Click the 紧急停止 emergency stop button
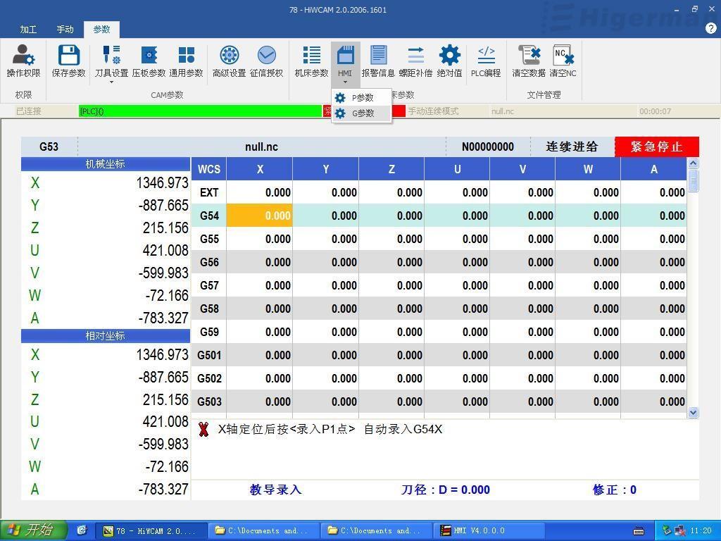 click(657, 147)
